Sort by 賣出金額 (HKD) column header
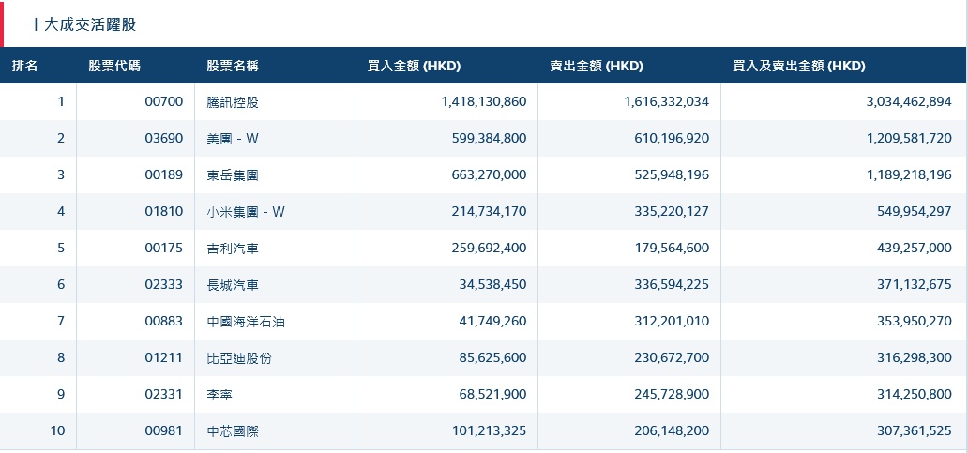Screen dimensions: 968x453 coord(597,66)
